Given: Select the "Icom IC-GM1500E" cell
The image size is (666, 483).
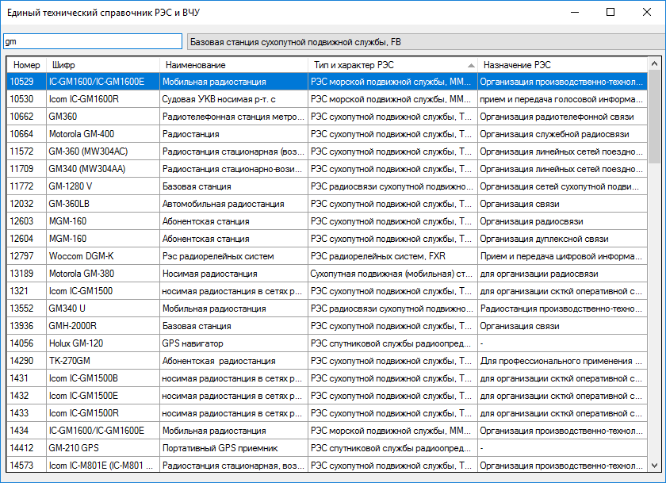Looking at the screenshot, I should tap(103, 395).
